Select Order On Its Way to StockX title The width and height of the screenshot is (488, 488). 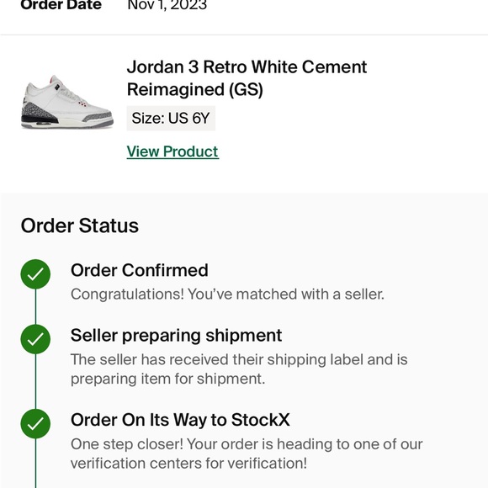[x=180, y=420]
